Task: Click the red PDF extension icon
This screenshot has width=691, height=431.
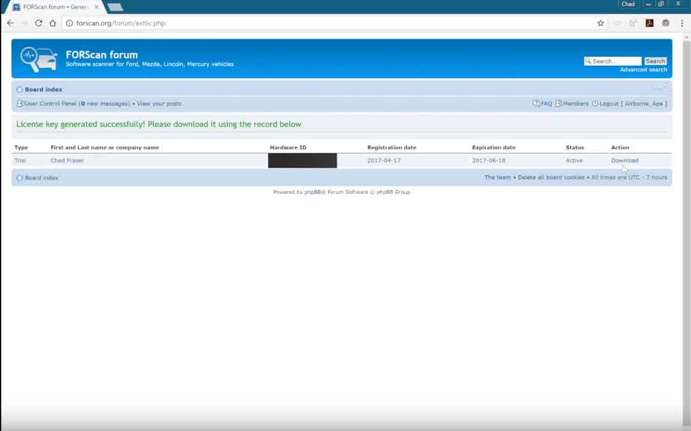Action: pos(649,23)
